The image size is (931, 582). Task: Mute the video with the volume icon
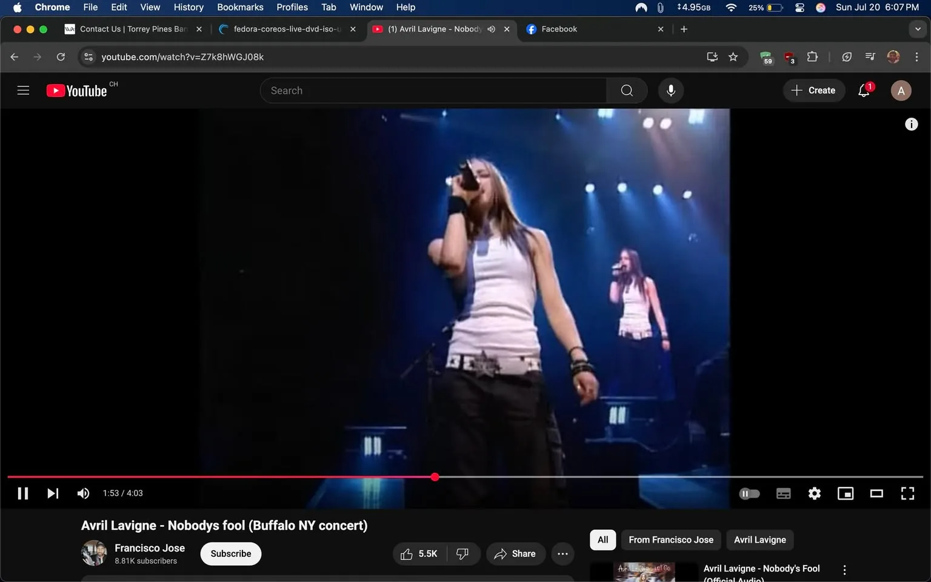point(83,493)
